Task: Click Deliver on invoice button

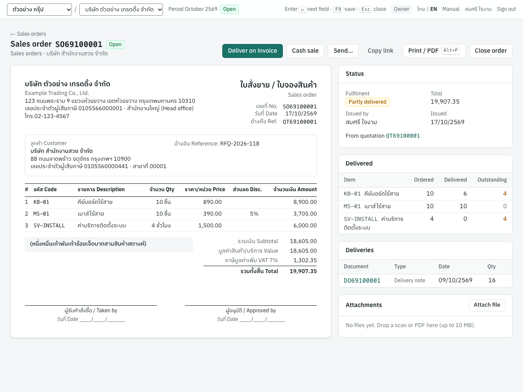Action: pos(252,51)
